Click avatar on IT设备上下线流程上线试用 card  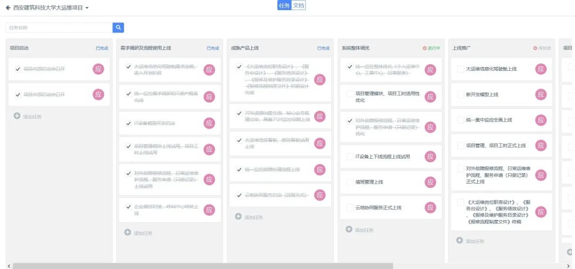(x=431, y=156)
